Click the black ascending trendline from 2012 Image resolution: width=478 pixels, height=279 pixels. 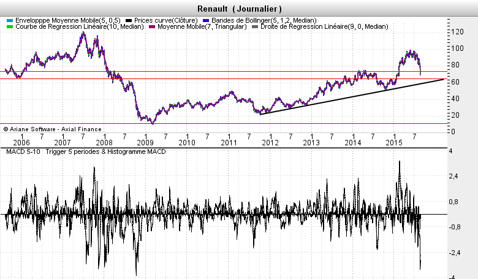(x=352, y=97)
